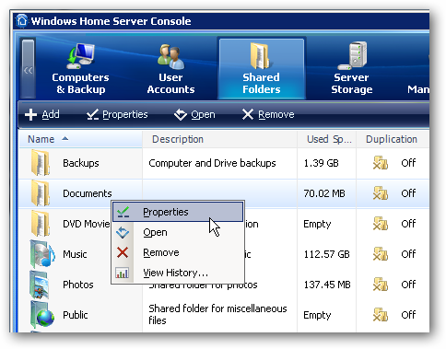Screen dimensions: 446x349
Task: Click the red X icon in context menu
Action: point(123,252)
